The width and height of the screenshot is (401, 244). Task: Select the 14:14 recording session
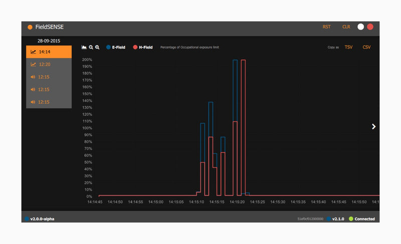coord(49,52)
